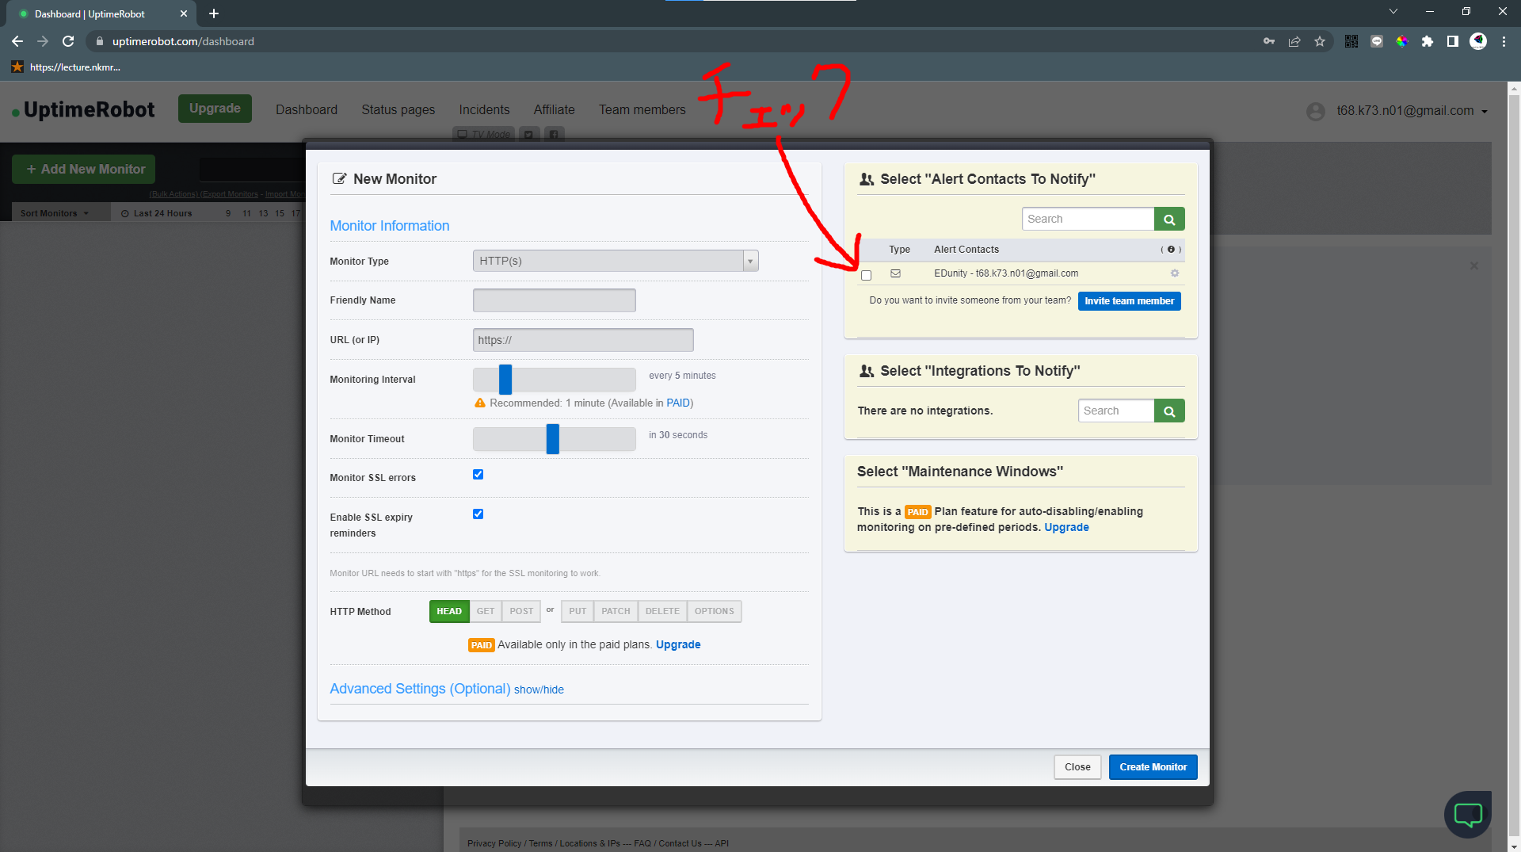This screenshot has height=852, width=1521.
Task: Click Add New Monitor button
Action: click(x=84, y=169)
